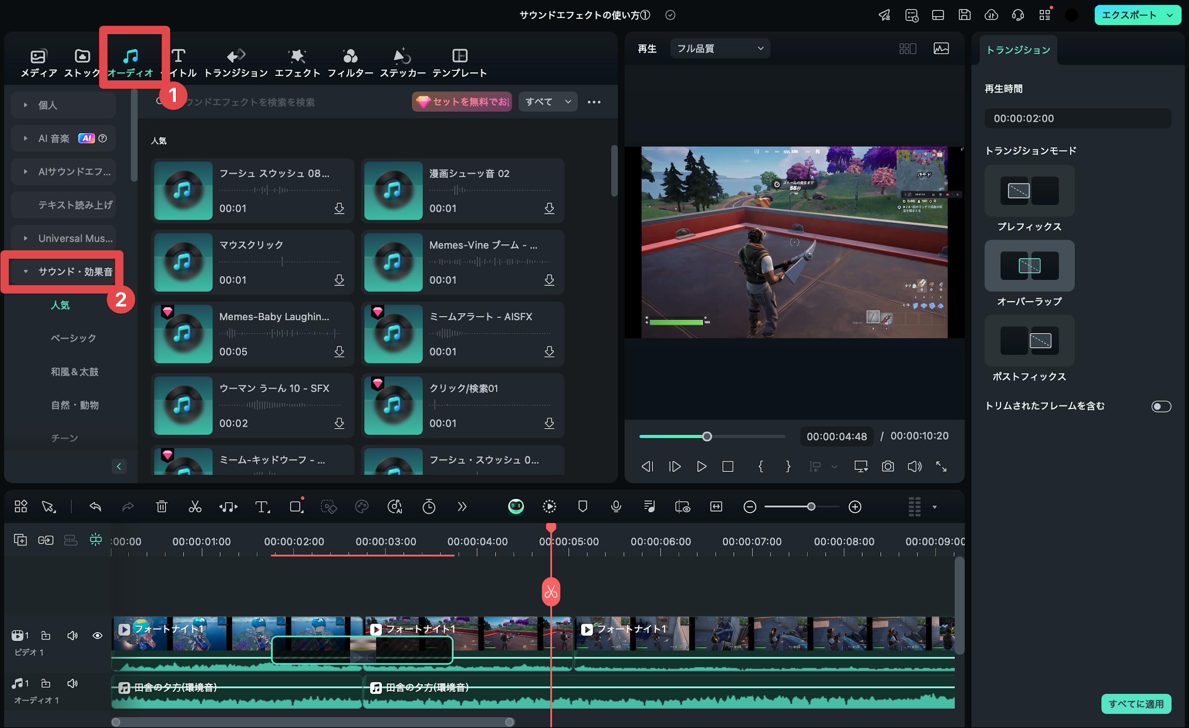Open the AI copilot green face icon

click(516, 507)
